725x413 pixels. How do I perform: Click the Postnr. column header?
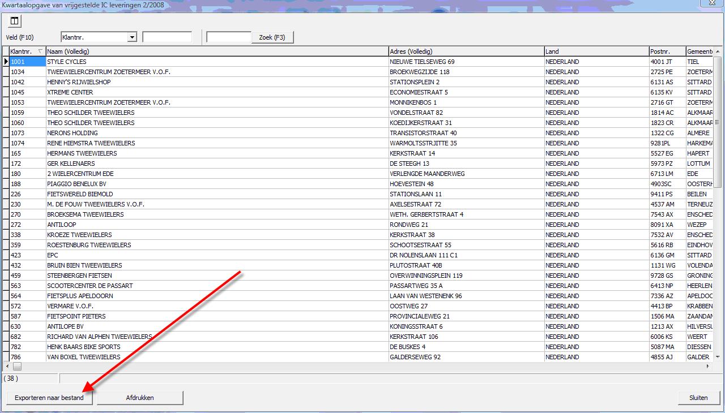(x=667, y=51)
